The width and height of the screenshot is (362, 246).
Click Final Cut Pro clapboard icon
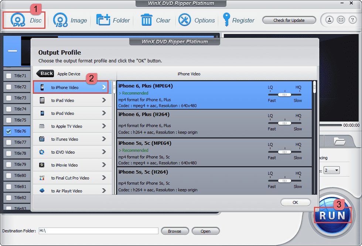(42, 178)
